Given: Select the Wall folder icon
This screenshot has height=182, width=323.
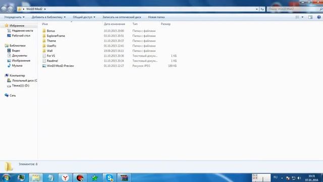Looking at the screenshot, I should (44, 51).
